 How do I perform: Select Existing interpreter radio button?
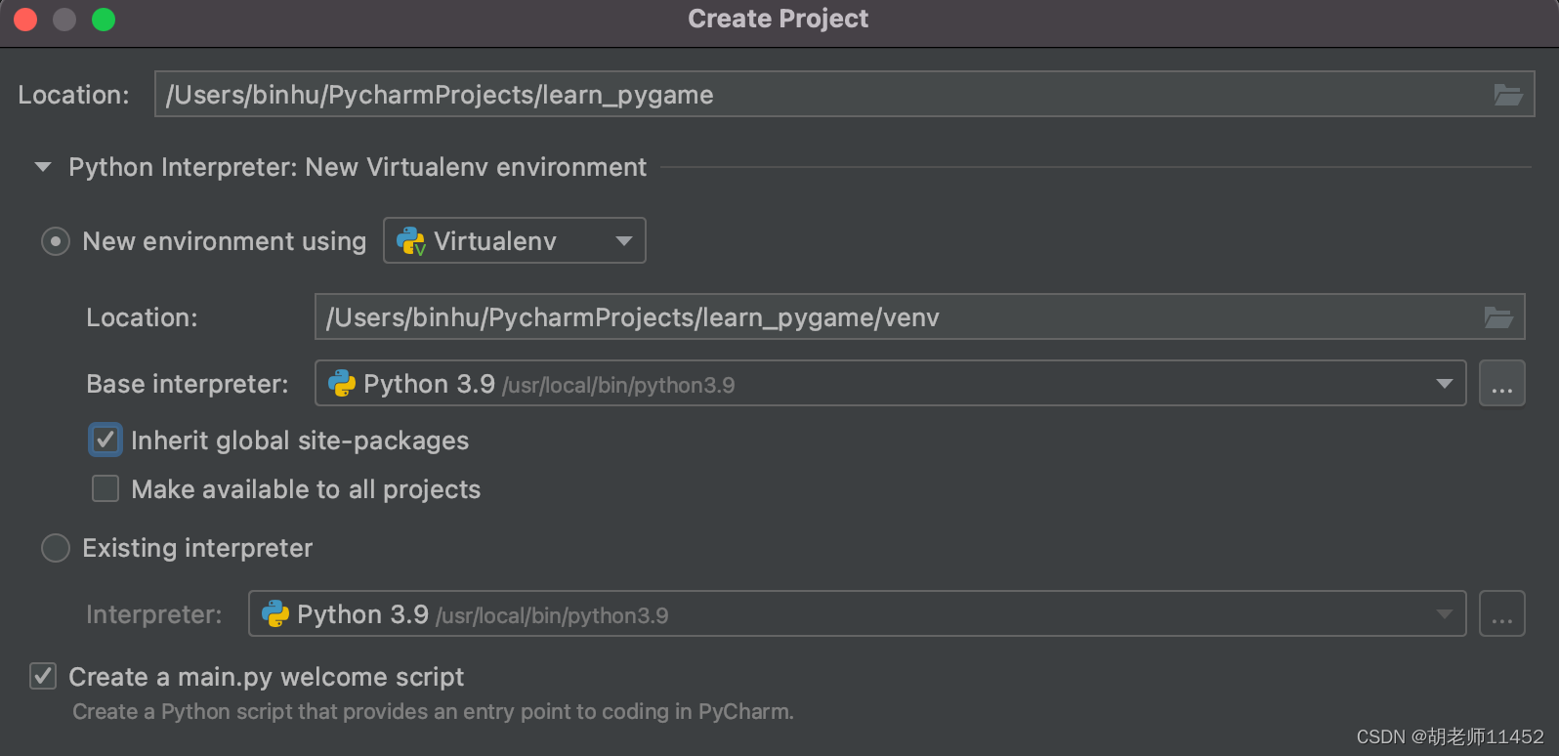pos(56,548)
